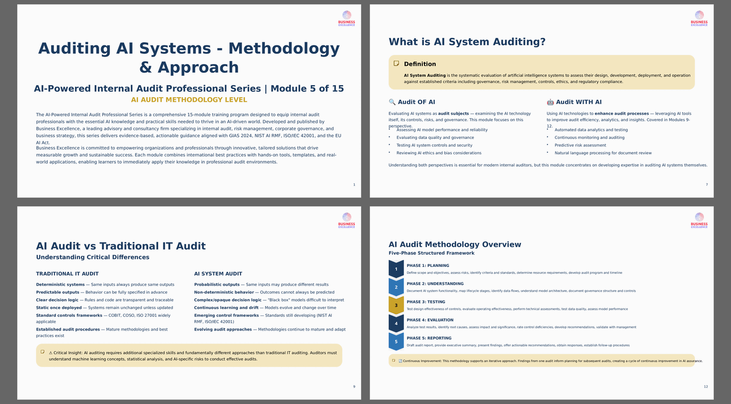Screen dimensions: 731x404
Task: Open the AI Audit vs Traditional IT Audit slide
Action: tap(189, 303)
